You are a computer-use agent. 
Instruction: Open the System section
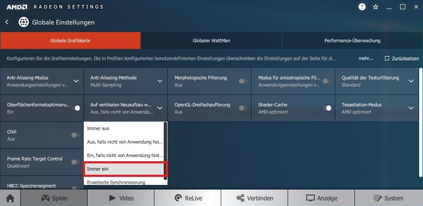[x=389, y=198]
